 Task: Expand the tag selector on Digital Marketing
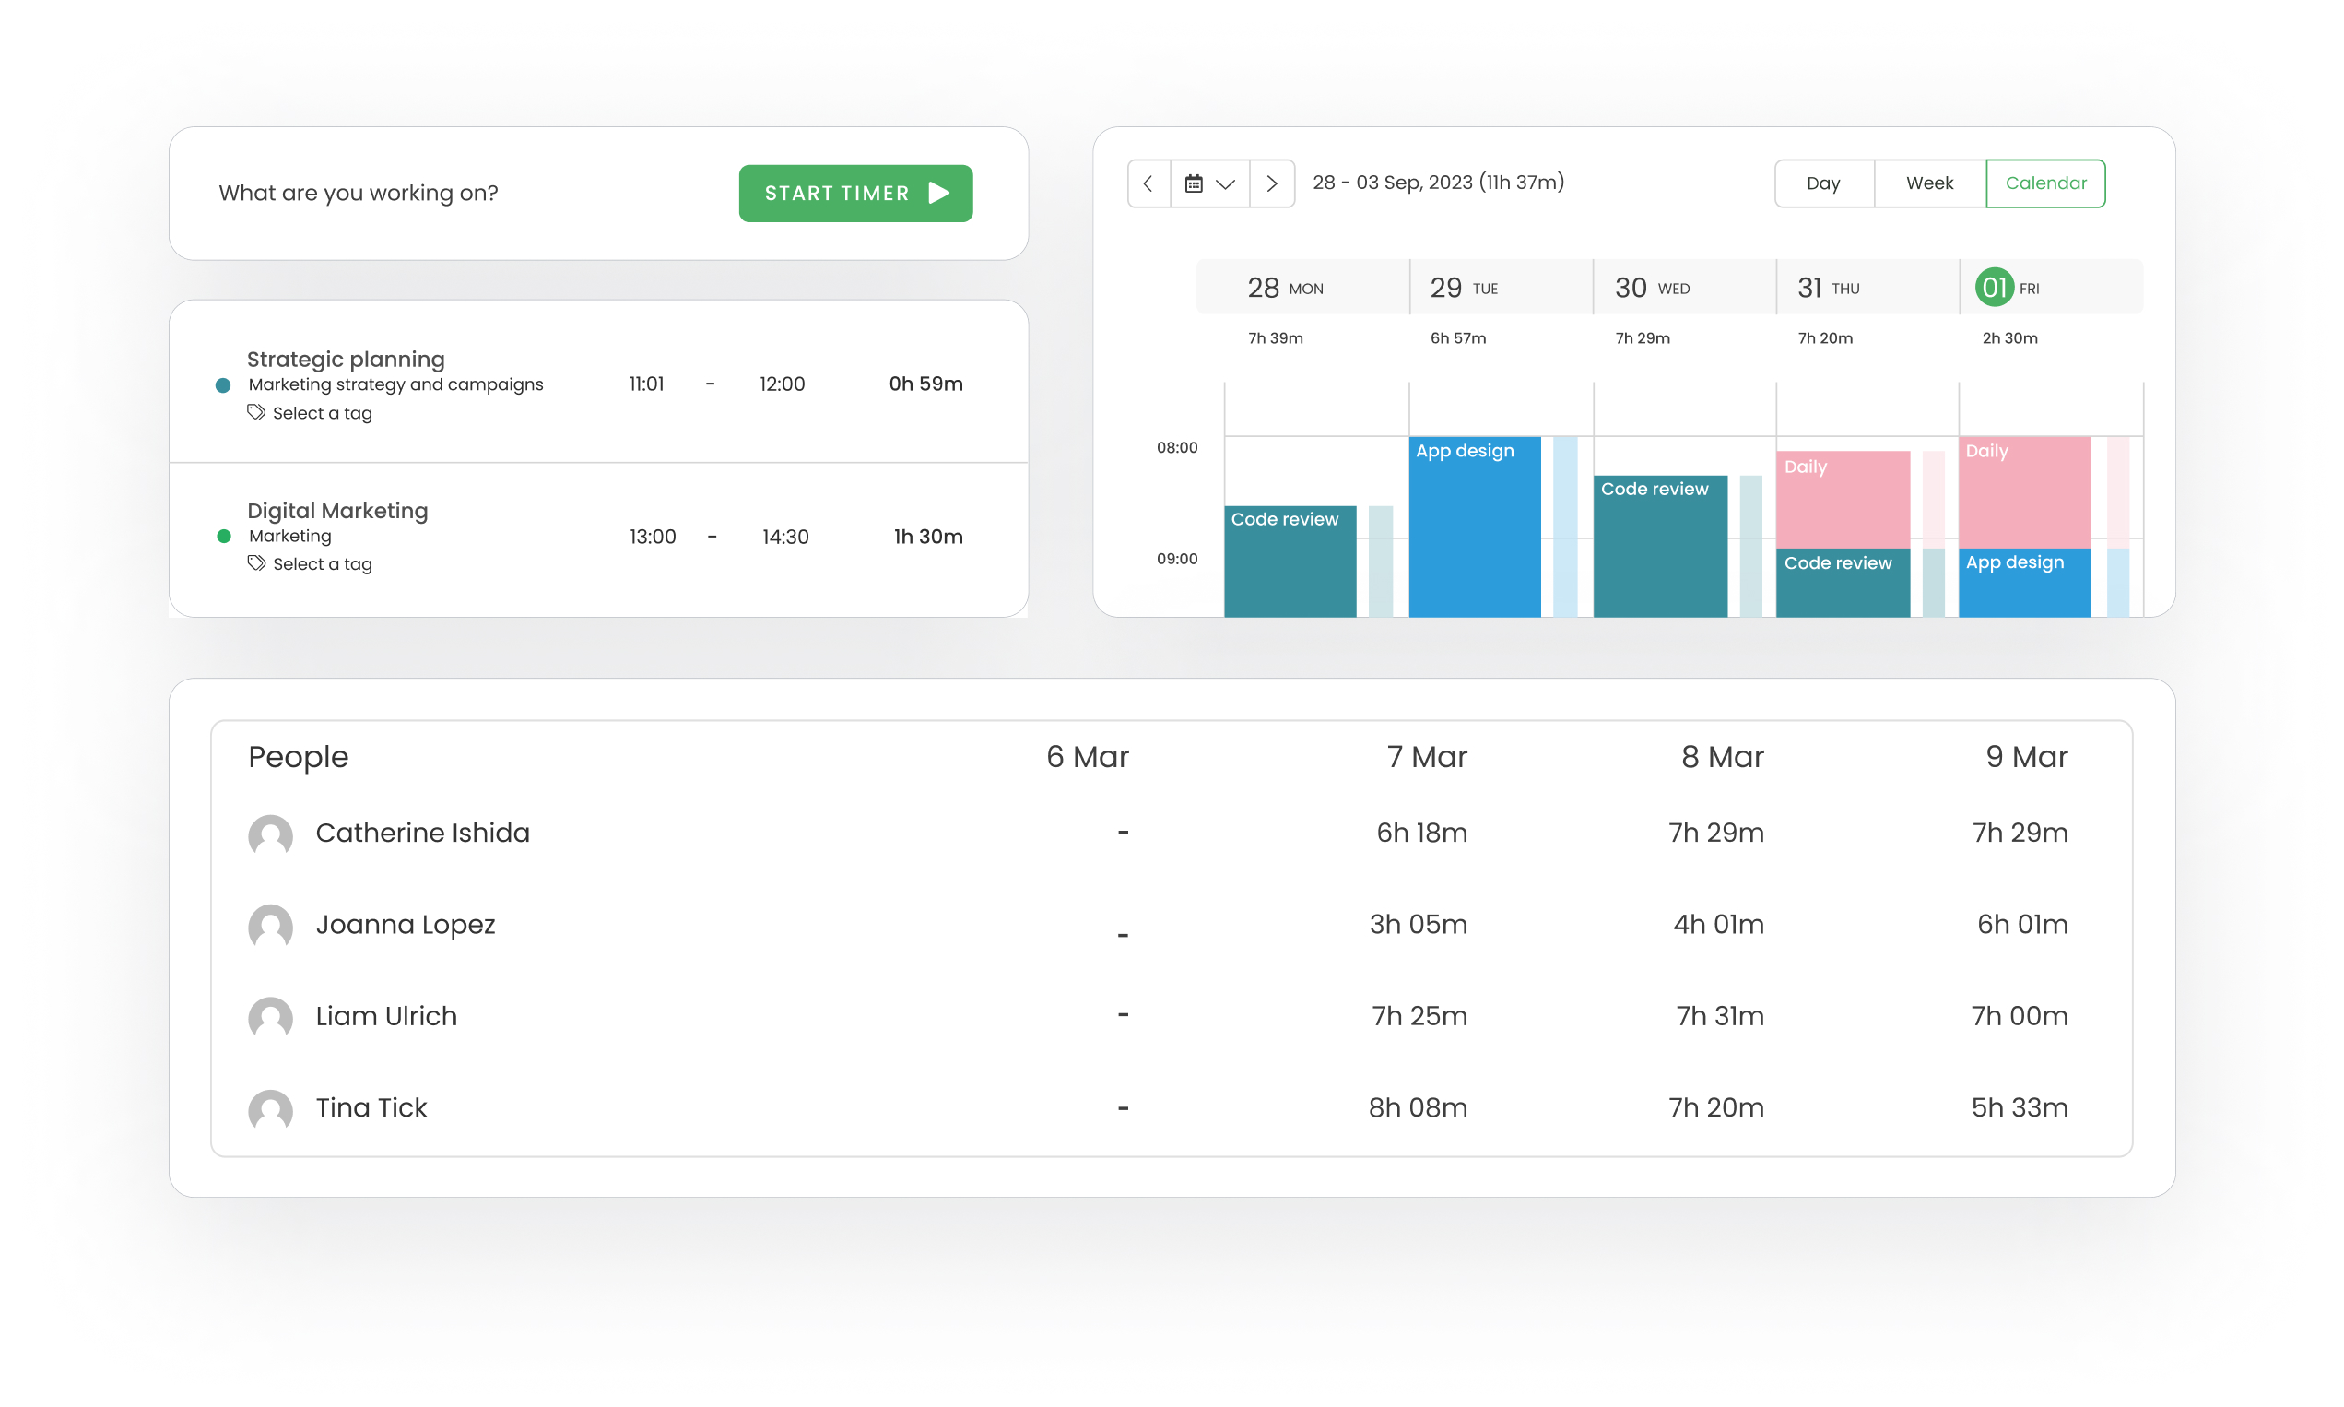pyautogui.click(x=310, y=562)
